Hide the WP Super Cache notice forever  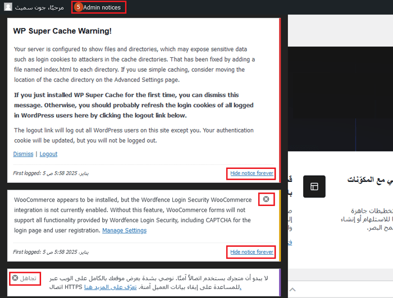coord(252,173)
